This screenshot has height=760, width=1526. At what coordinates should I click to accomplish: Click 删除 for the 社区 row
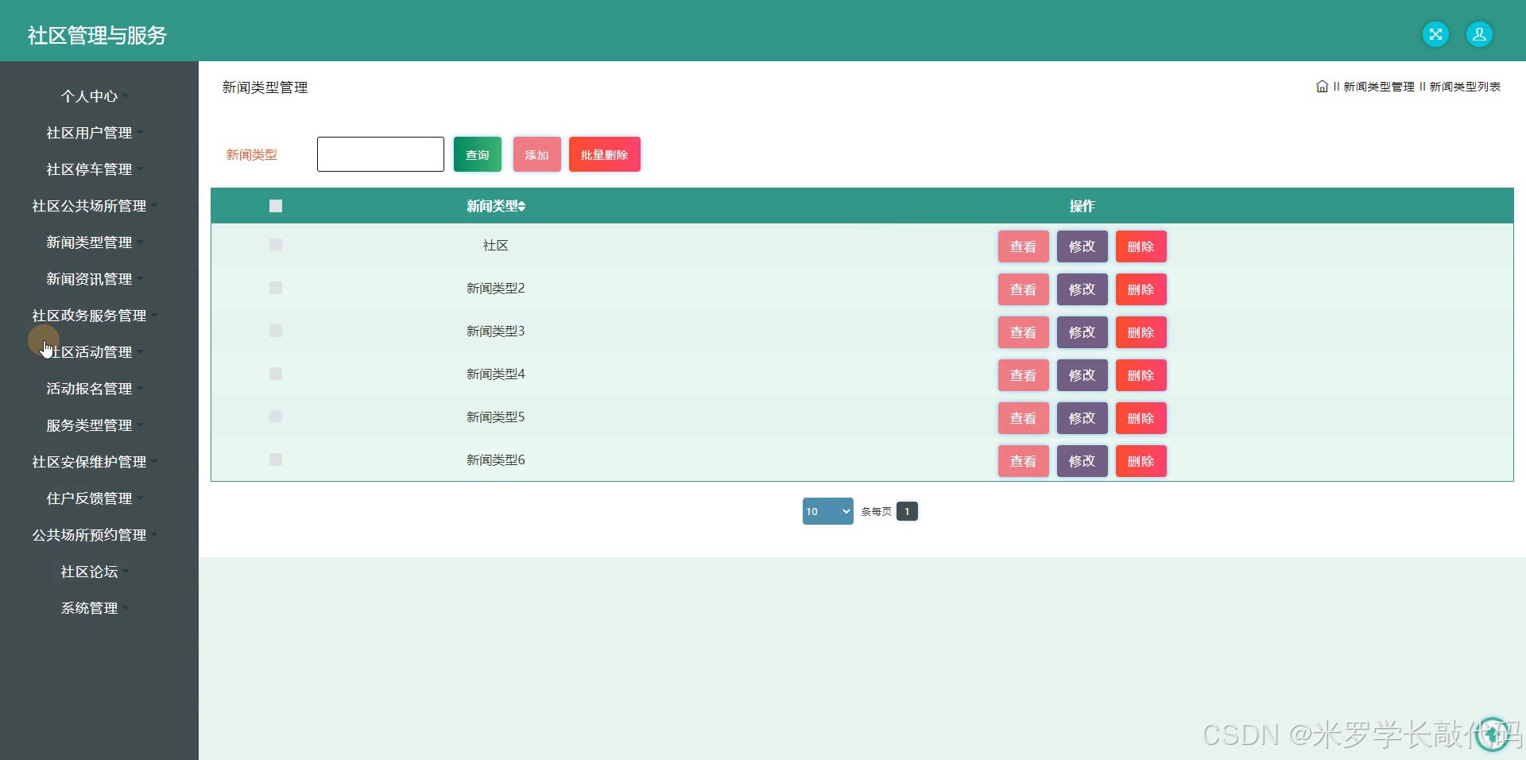(x=1141, y=246)
